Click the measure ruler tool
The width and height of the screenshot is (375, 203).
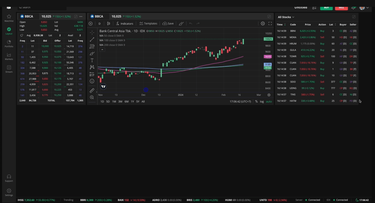click(x=92, y=90)
